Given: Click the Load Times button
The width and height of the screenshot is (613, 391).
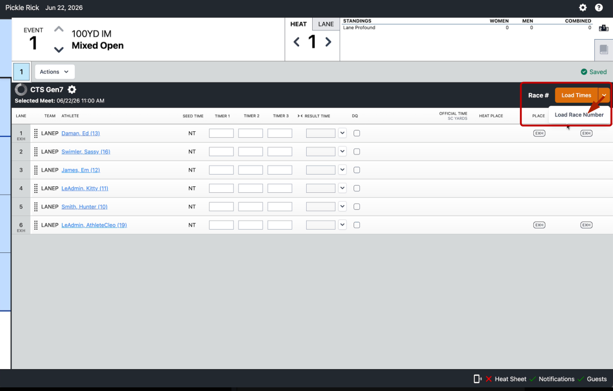Looking at the screenshot, I should pos(576,95).
